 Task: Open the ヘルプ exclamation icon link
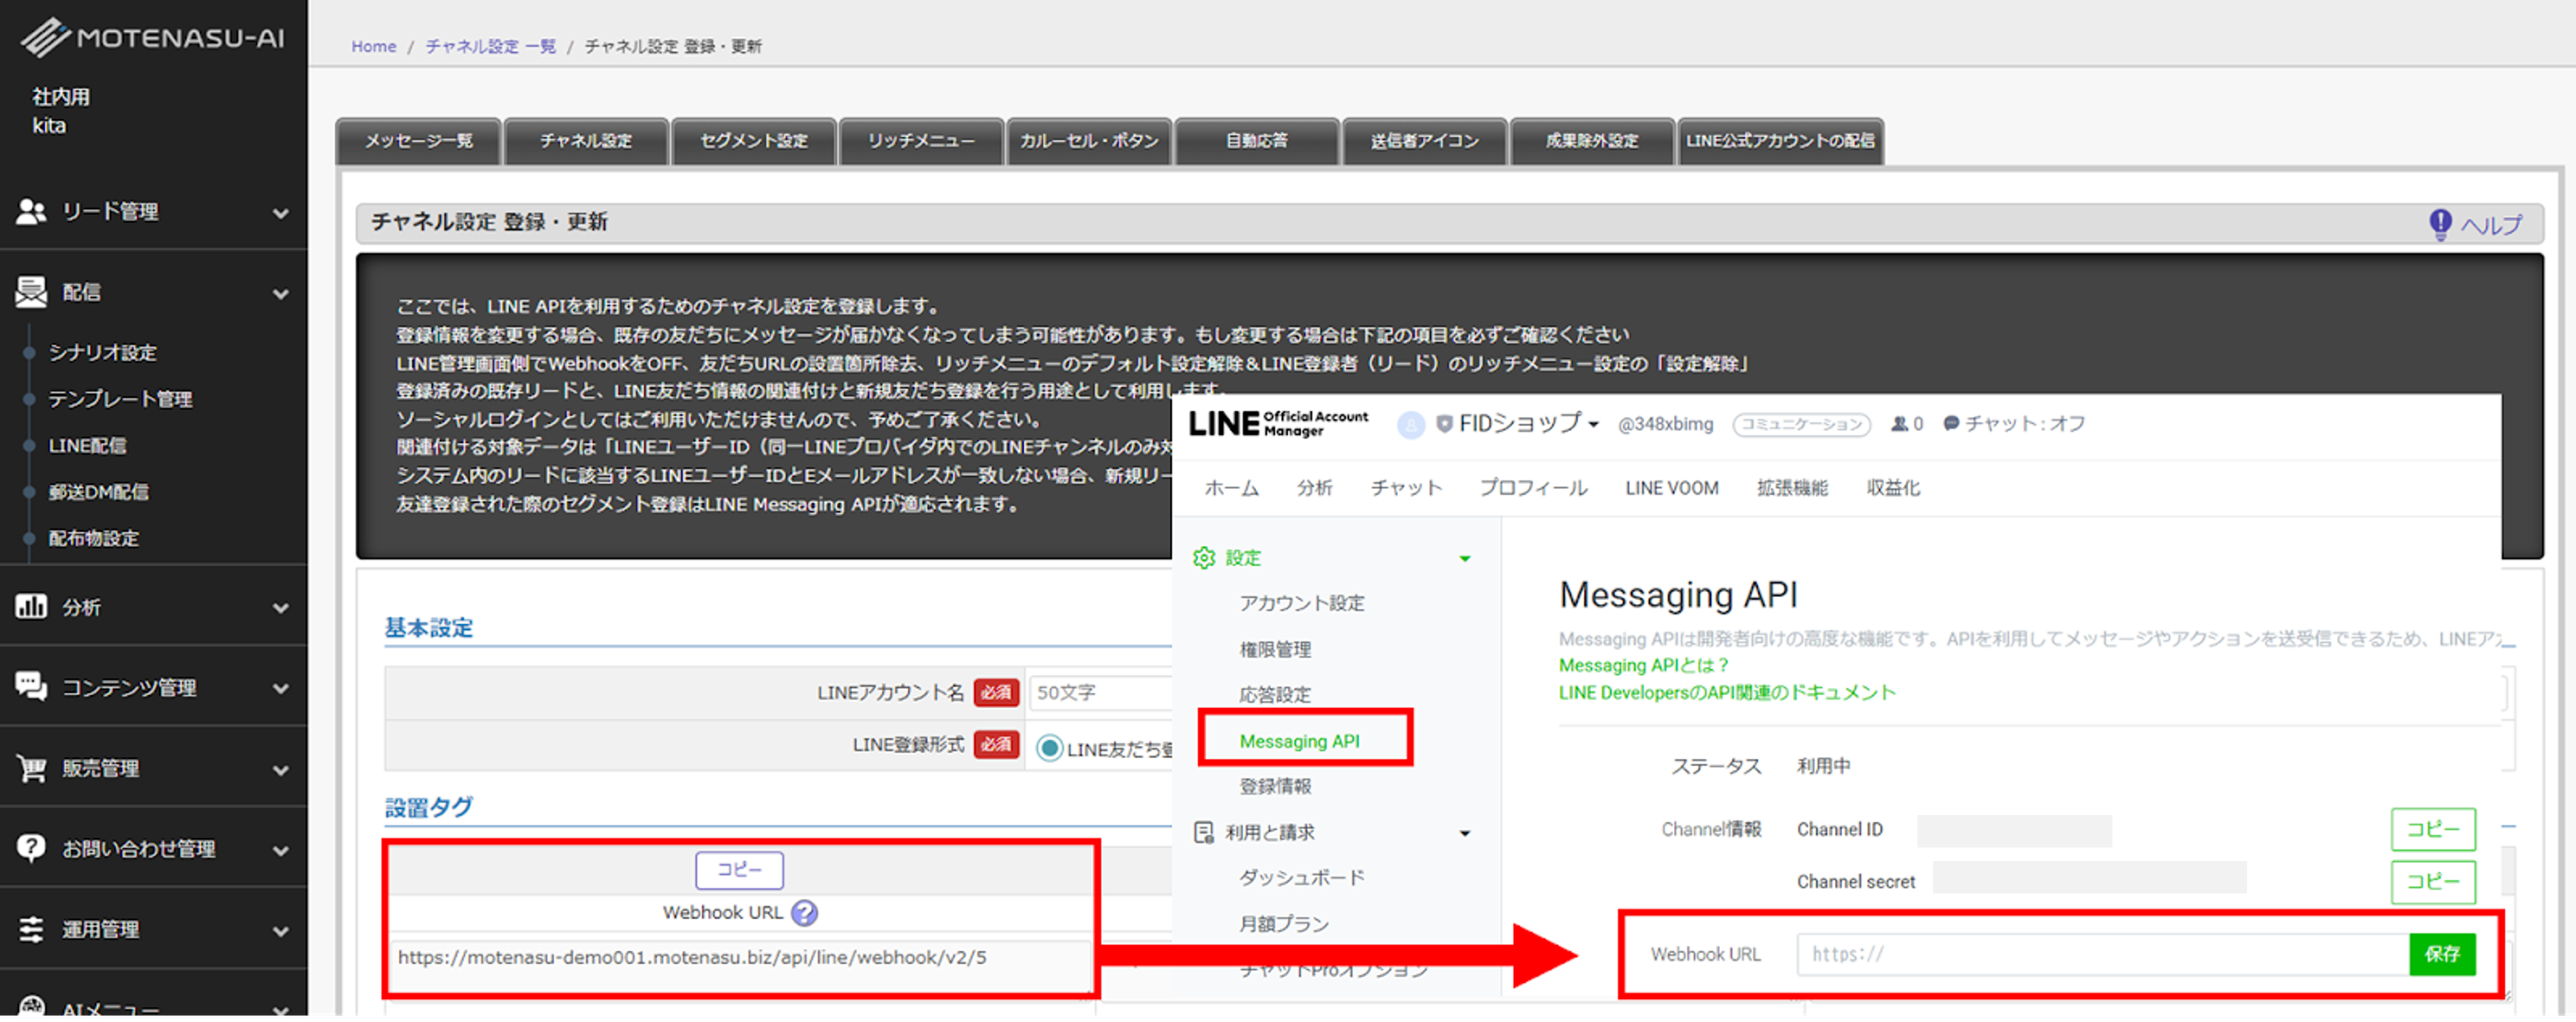pyautogui.click(x=2440, y=224)
